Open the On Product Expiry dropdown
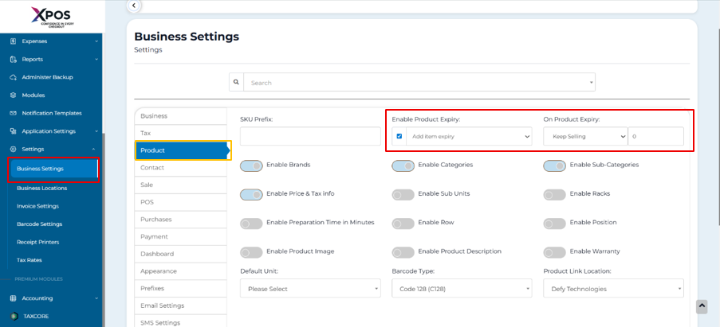 pos(586,137)
